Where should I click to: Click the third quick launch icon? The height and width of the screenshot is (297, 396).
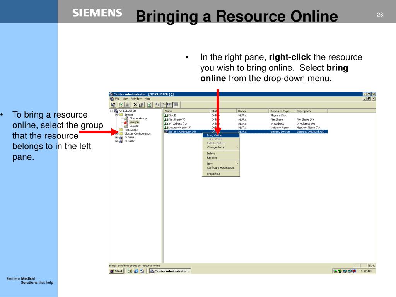tap(142, 271)
